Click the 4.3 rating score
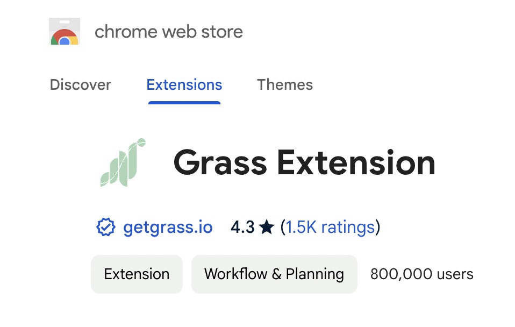 (242, 228)
